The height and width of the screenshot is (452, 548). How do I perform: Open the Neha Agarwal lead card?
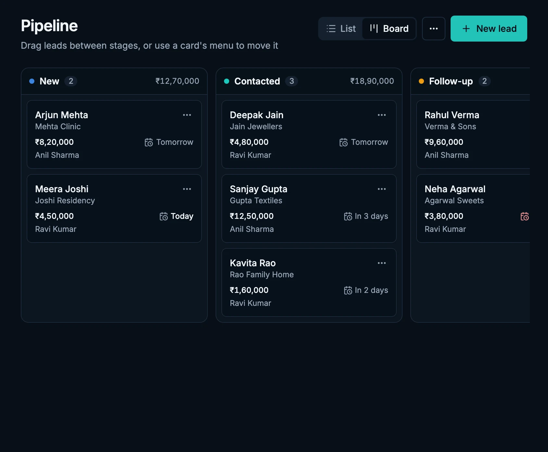tap(473, 208)
